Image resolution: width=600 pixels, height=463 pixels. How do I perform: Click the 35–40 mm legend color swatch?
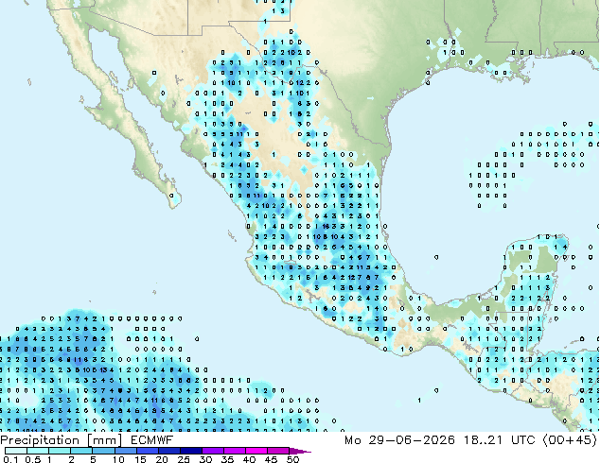pos(235,451)
